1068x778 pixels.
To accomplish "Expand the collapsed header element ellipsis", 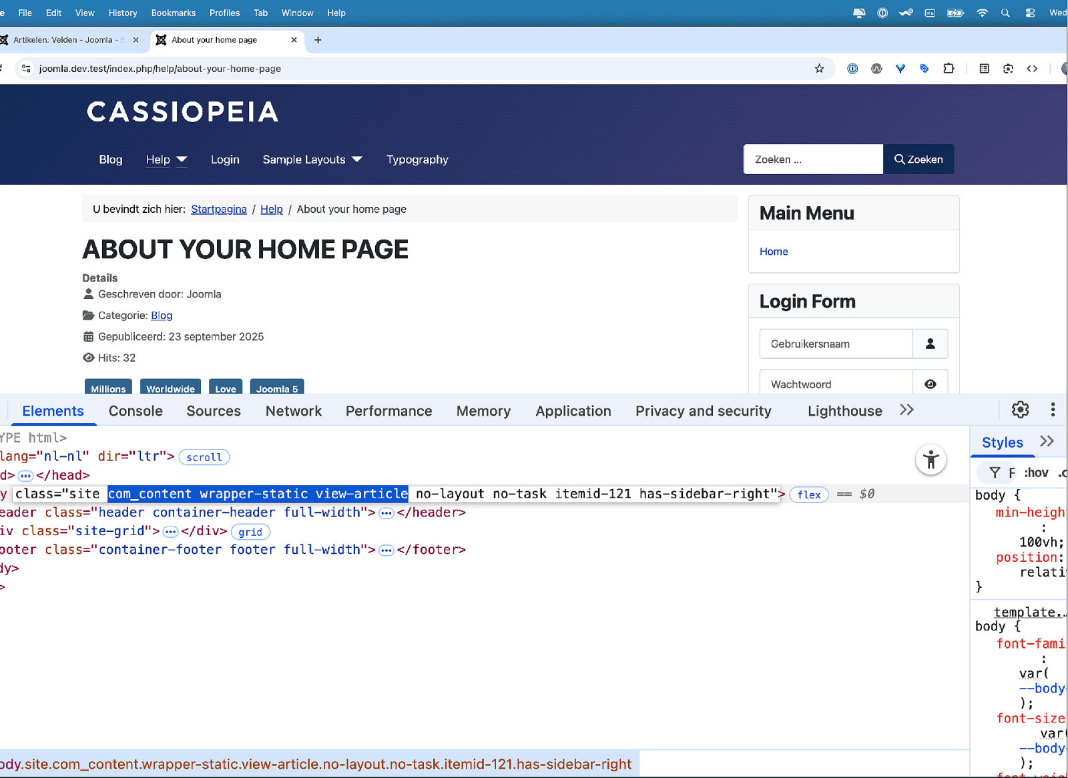I will [386, 513].
